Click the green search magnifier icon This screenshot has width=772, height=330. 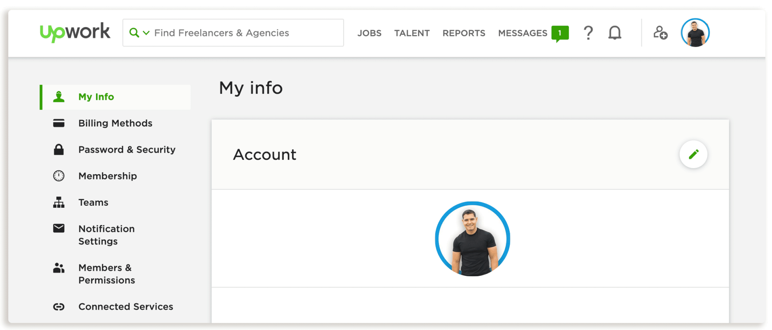click(135, 33)
